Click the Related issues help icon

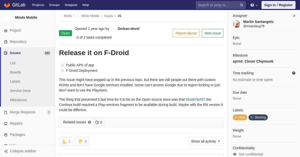click(x=89, y=122)
